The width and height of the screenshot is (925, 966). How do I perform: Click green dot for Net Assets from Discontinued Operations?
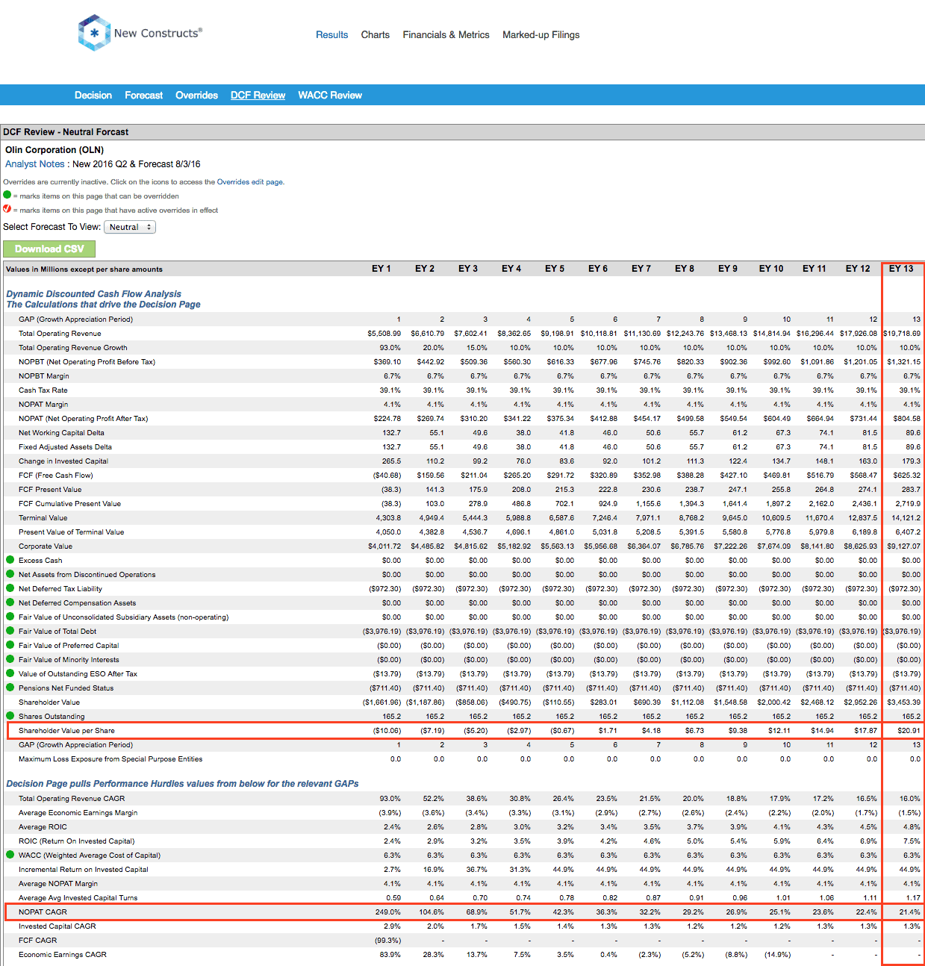click(x=10, y=574)
